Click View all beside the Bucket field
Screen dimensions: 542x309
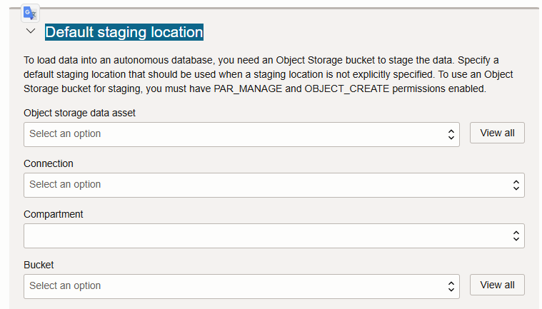point(497,285)
